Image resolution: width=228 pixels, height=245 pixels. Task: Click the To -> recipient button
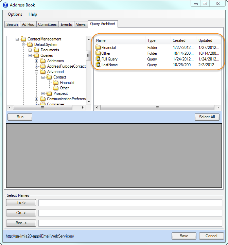(21, 203)
